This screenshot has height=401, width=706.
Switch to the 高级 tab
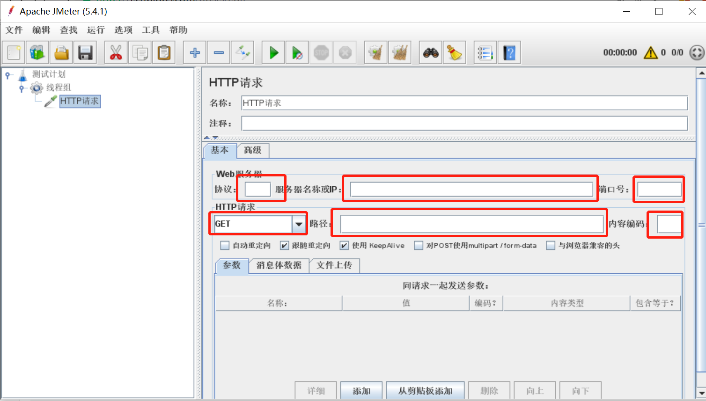click(x=253, y=150)
